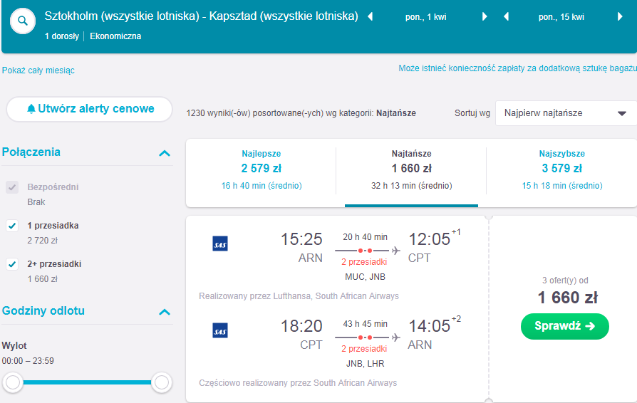Click right handle of Wylot time slider

(162, 382)
